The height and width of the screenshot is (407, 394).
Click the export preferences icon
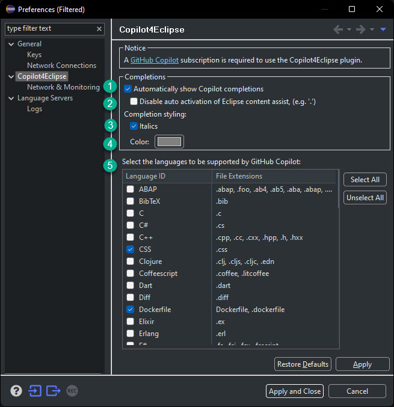coord(54,391)
